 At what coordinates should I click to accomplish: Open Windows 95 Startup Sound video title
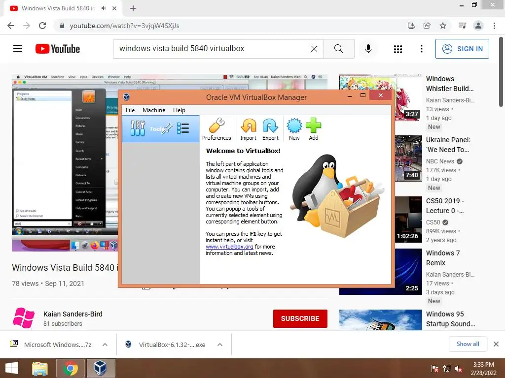[451, 319]
